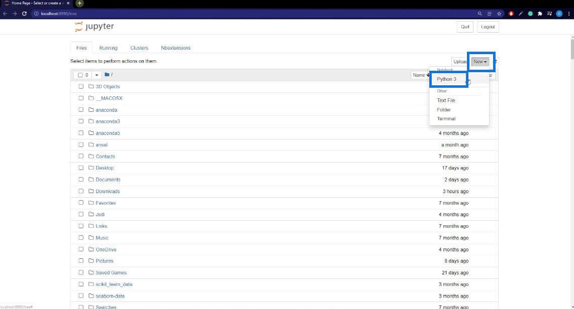This screenshot has height=309, width=574.
Task: Collapse the New dropdown button
Action: pyautogui.click(x=480, y=61)
